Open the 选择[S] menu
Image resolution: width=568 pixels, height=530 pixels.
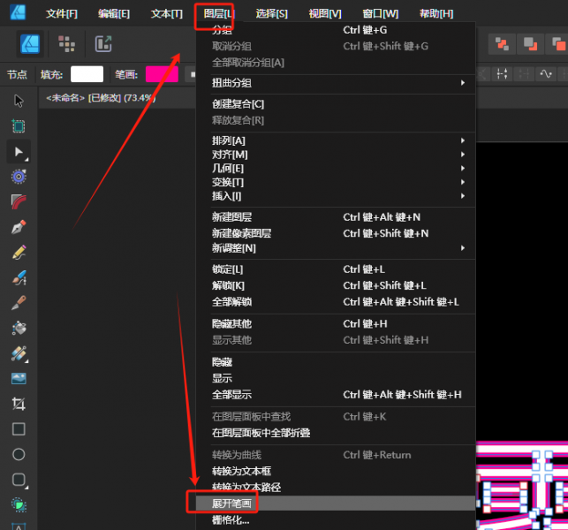pos(272,14)
